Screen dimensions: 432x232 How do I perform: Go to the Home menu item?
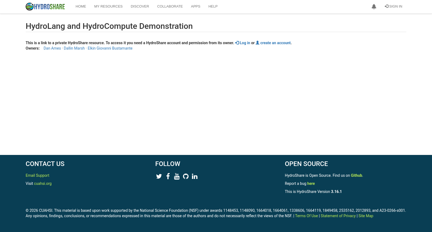81,6
